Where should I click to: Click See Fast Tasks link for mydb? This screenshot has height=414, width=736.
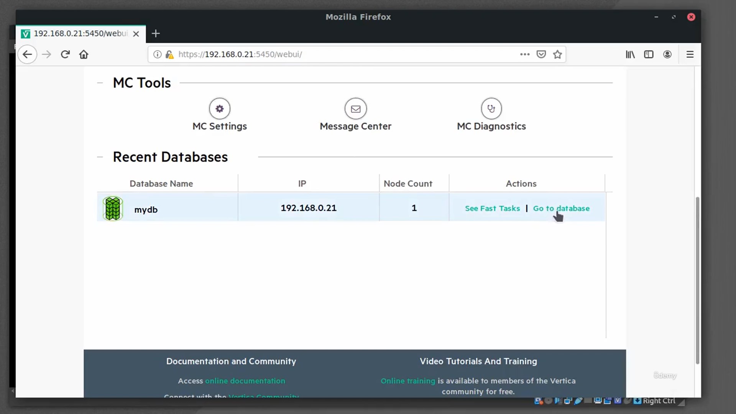pyautogui.click(x=492, y=208)
